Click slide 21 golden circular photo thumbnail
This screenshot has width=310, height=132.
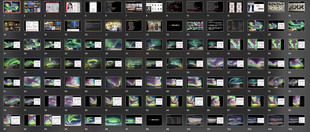click(x=113, y=26)
